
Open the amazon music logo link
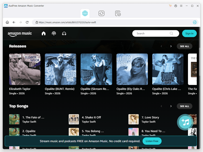tap(20, 34)
